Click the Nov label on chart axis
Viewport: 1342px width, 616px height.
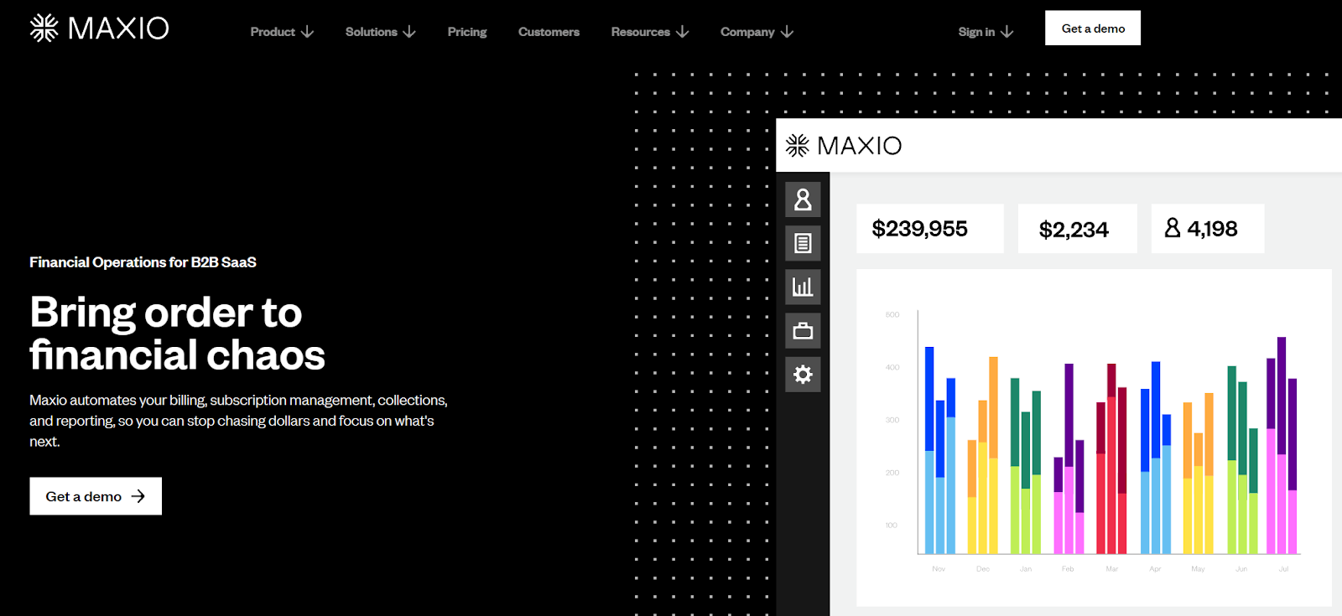click(x=939, y=569)
